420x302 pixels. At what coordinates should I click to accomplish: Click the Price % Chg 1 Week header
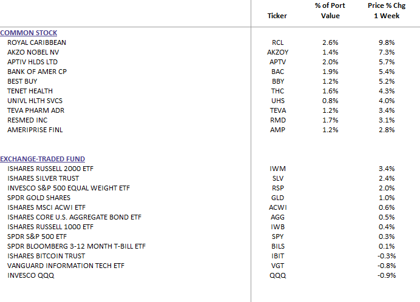pos(387,11)
